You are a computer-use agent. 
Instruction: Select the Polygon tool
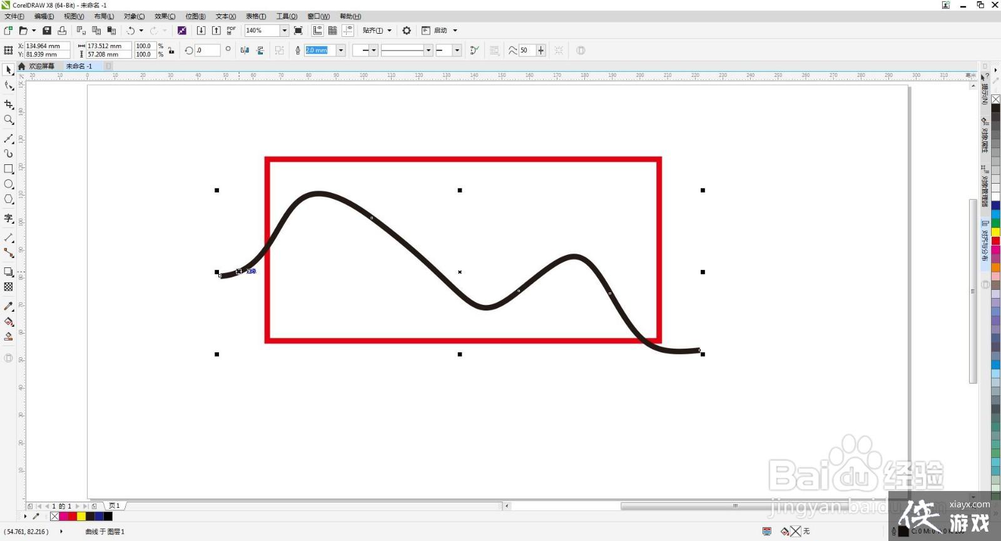[x=9, y=199]
